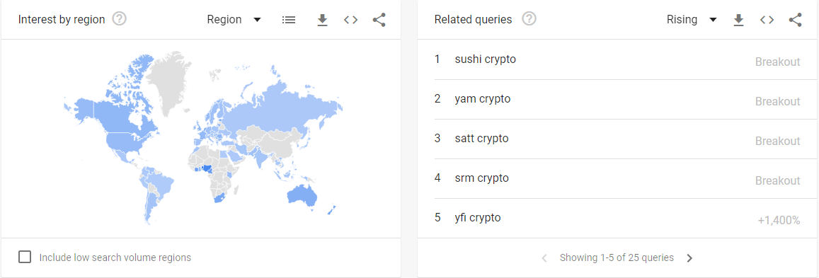Open the Rising sort dropdown
Viewport: 819px width, 278px height.
point(692,20)
